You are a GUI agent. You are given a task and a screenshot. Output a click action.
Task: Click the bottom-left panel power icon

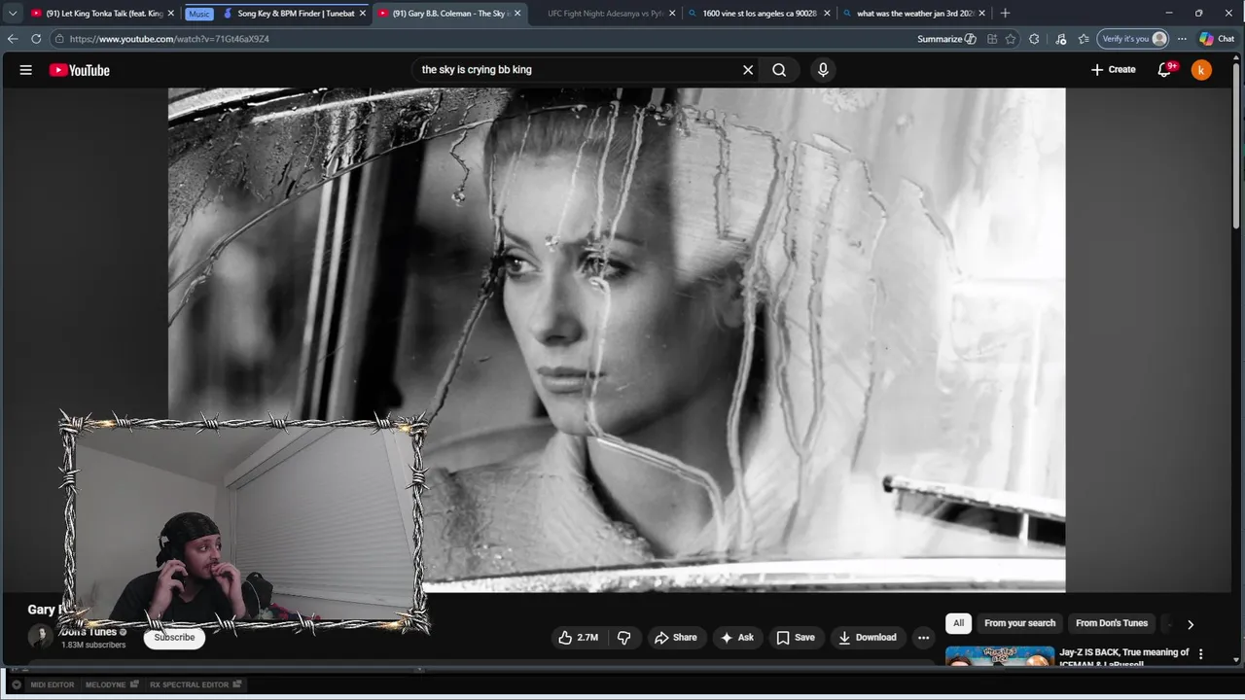[17, 684]
